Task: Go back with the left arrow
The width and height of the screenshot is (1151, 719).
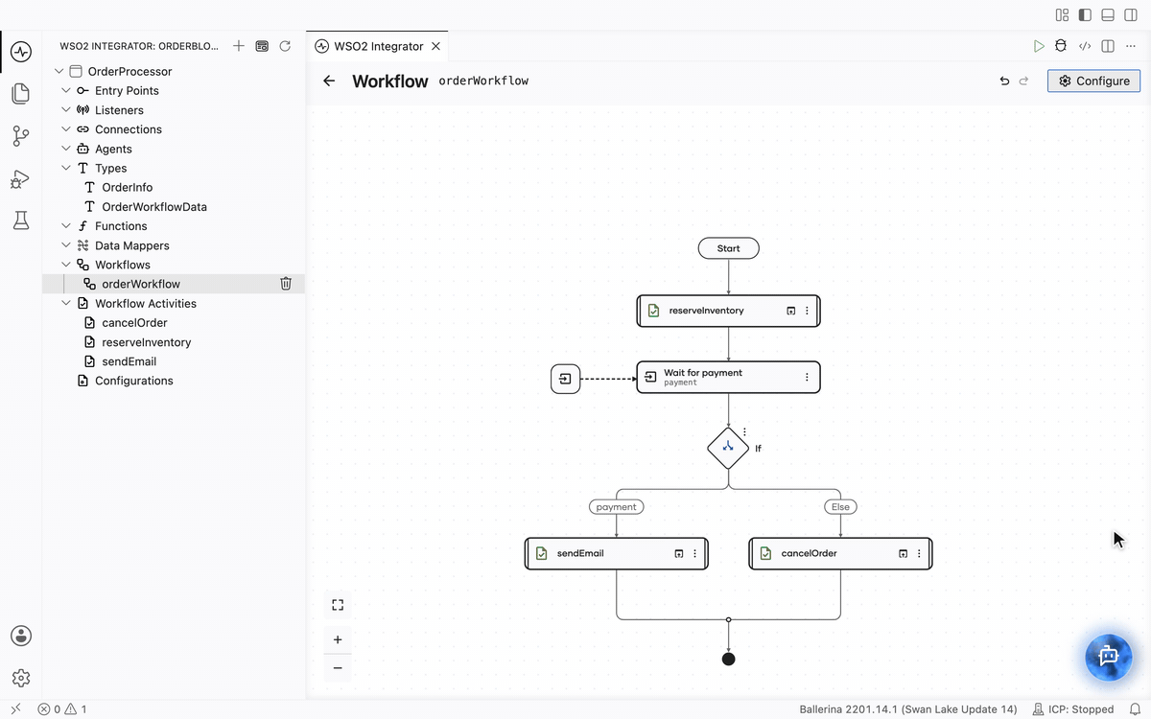Action: tap(329, 81)
